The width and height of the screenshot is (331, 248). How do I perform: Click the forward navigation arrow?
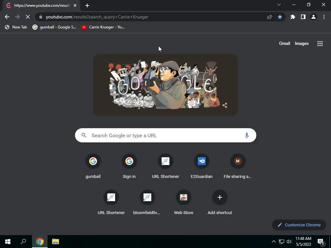click(17, 17)
